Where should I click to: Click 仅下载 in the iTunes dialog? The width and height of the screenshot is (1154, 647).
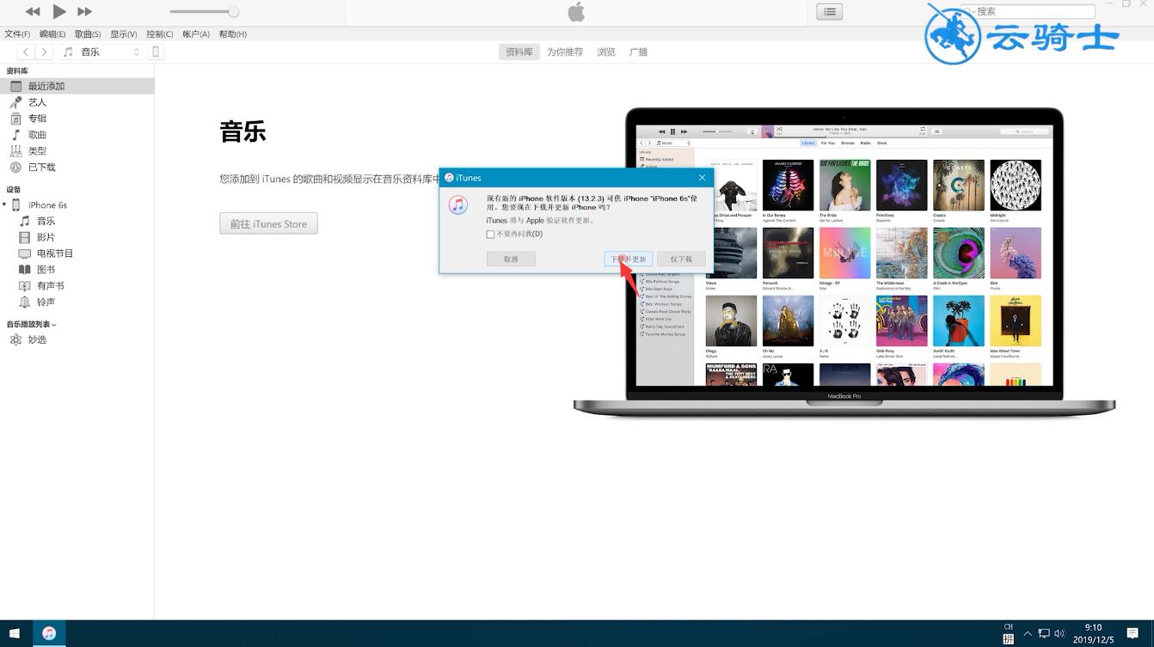click(681, 259)
